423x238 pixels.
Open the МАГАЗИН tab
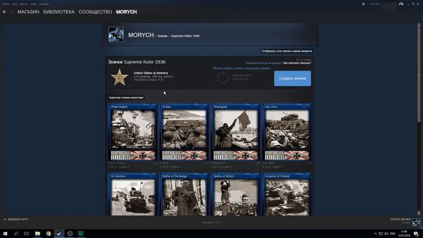(28, 12)
